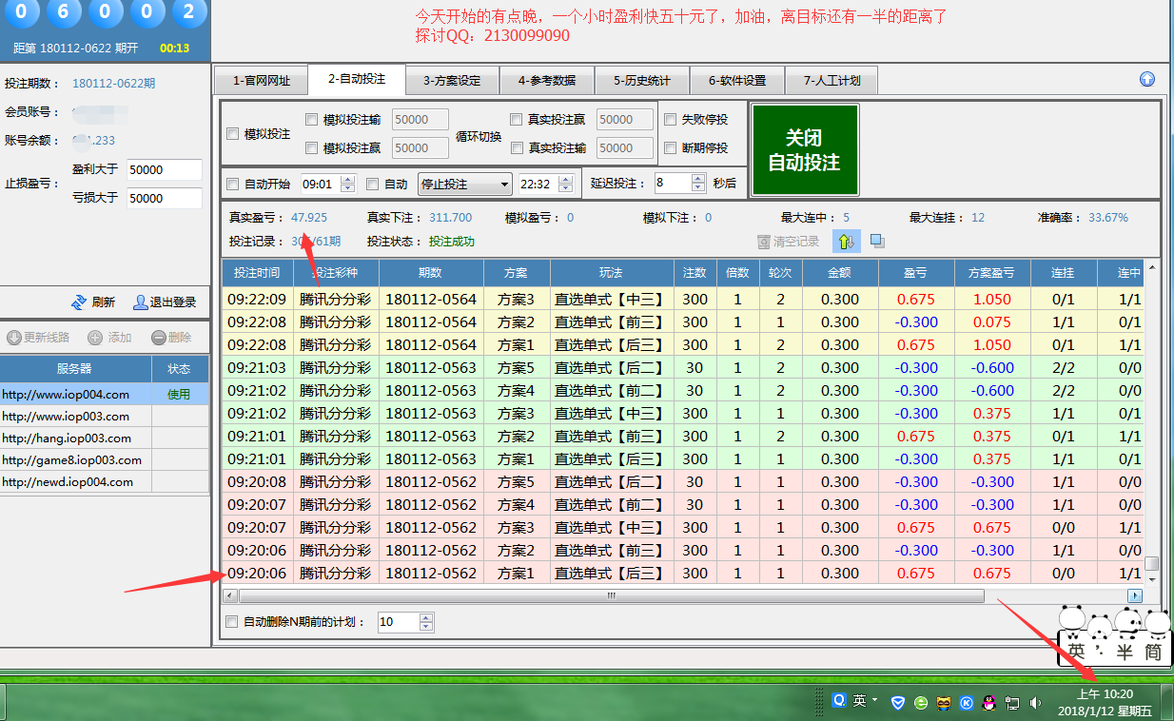This screenshot has height=721, width=1174.
Task: Open the 5-历史统计 tab
Action: click(642, 81)
